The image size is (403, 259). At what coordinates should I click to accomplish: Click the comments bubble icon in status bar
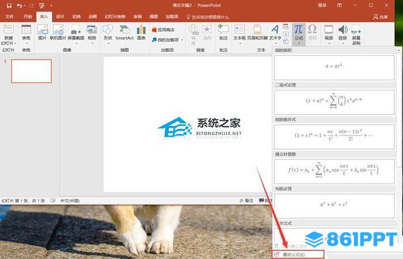[x=261, y=200]
